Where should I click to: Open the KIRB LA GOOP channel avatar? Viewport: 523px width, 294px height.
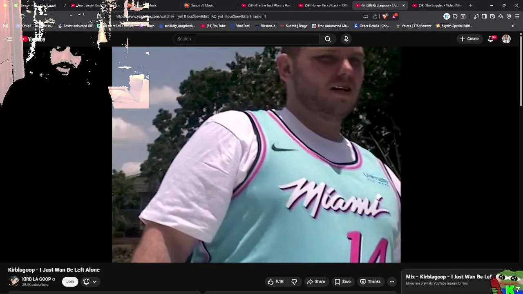(14, 281)
